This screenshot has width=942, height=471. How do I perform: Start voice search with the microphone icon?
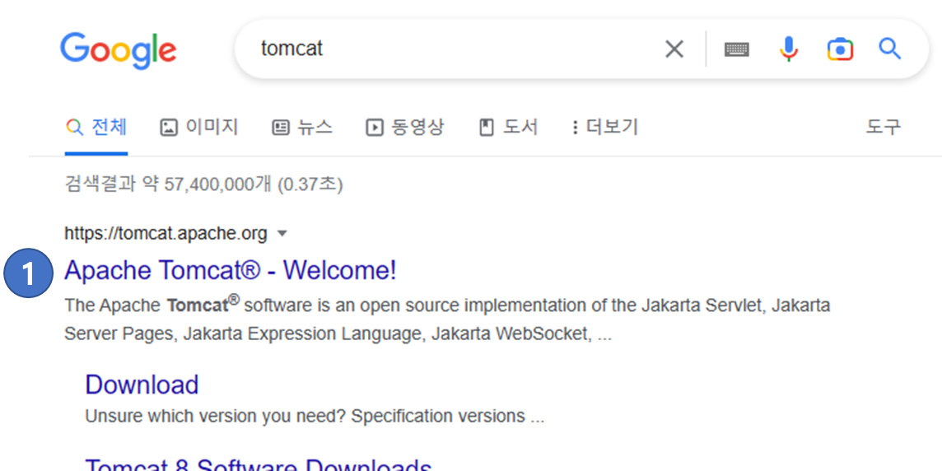tap(789, 49)
